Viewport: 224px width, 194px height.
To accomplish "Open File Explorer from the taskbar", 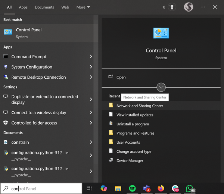I will click(x=118, y=188).
